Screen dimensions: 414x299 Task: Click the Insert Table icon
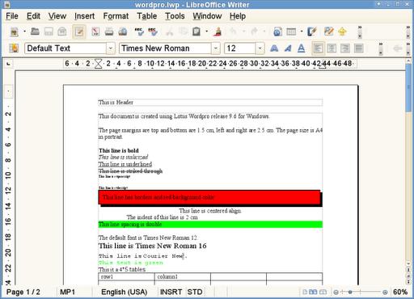tap(291, 32)
